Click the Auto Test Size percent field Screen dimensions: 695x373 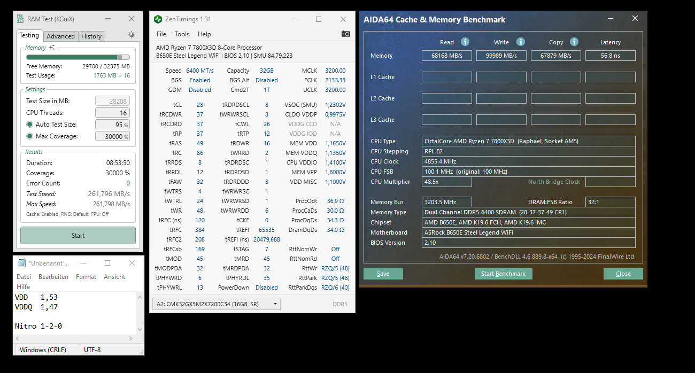point(112,125)
